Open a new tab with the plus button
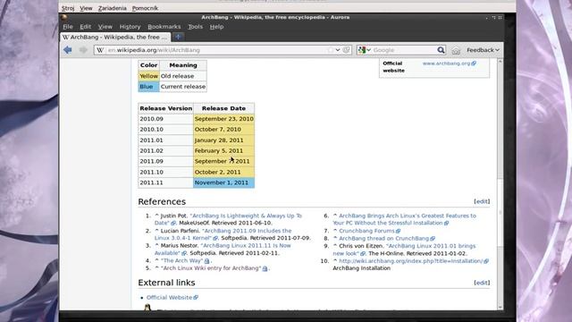This screenshot has height=322, width=572. (x=178, y=37)
